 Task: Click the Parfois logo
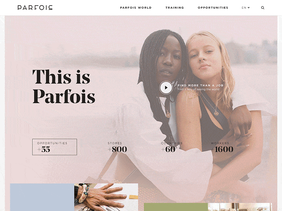click(x=35, y=7)
